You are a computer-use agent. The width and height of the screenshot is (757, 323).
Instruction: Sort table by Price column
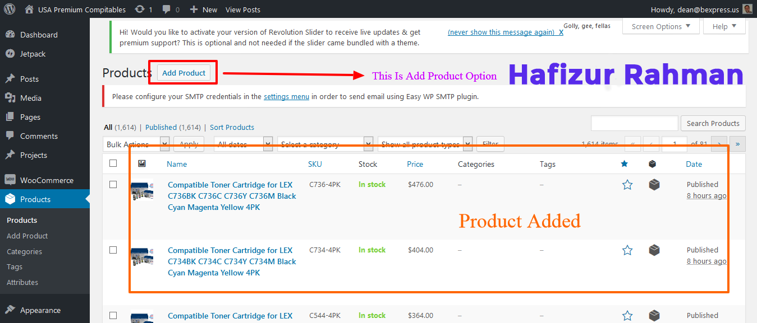pos(415,164)
